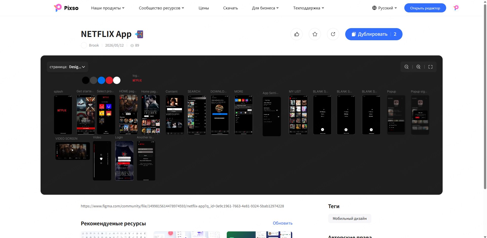The image size is (487, 238).
Task: Expand the Для бизнеса menu
Action: click(x=265, y=8)
